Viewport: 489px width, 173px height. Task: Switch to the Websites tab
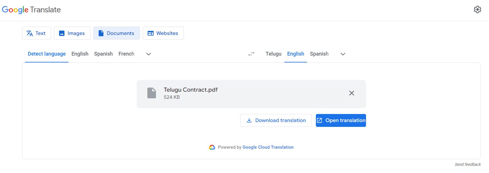tap(163, 33)
